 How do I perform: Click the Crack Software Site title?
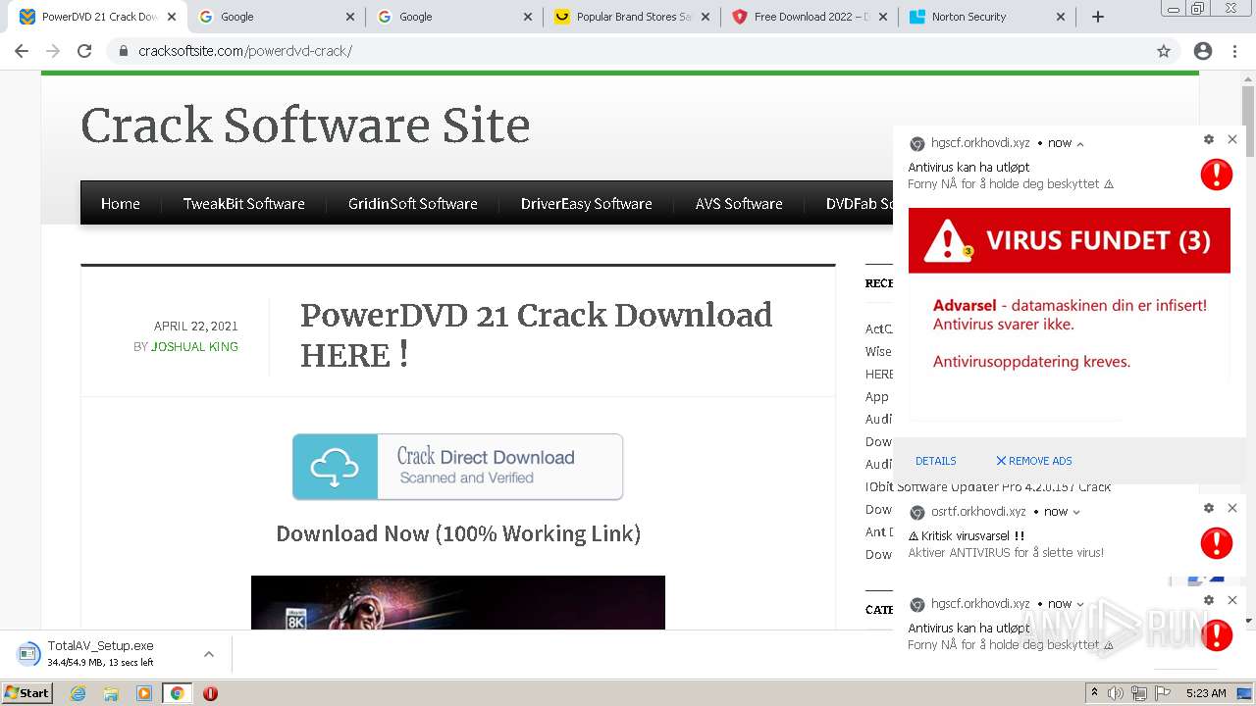(305, 126)
